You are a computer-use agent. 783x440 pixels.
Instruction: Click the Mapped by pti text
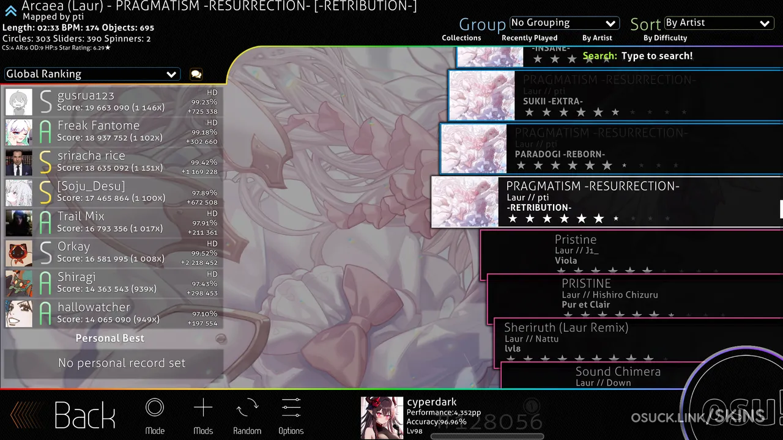[x=53, y=18]
